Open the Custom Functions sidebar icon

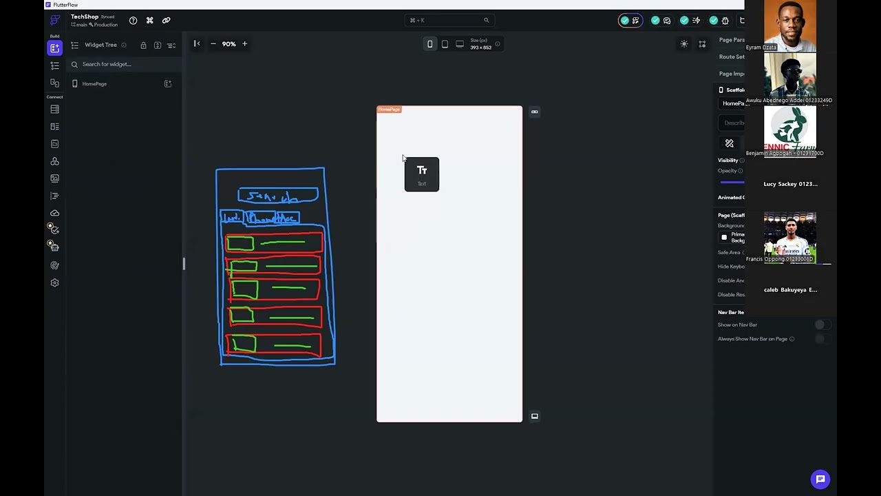pyautogui.click(x=54, y=196)
